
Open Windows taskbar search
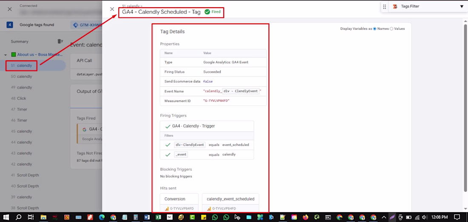pos(18,217)
